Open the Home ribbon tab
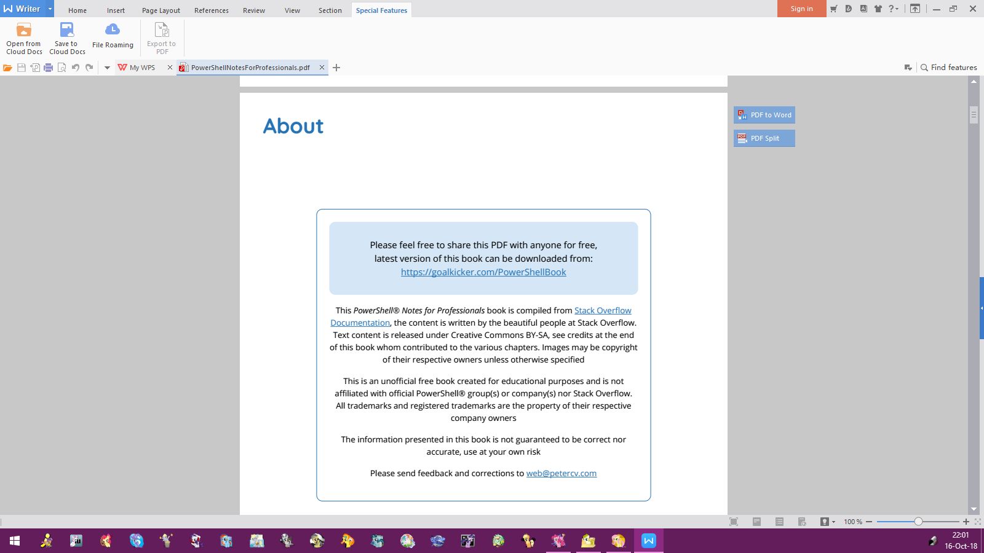The image size is (984, 553). click(77, 10)
